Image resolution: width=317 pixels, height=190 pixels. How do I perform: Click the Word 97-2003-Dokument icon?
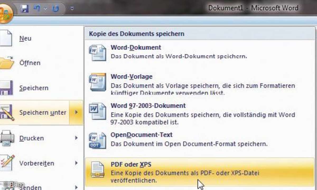pos(97,112)
